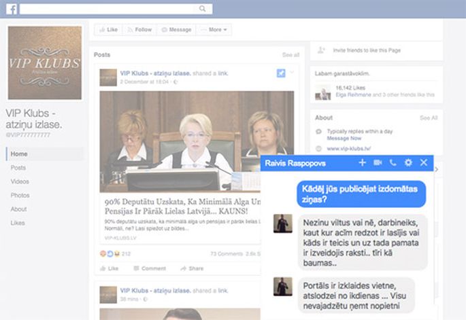466x320 pixels.
Task: Click the second post author avatar
Action: point(108,294)
